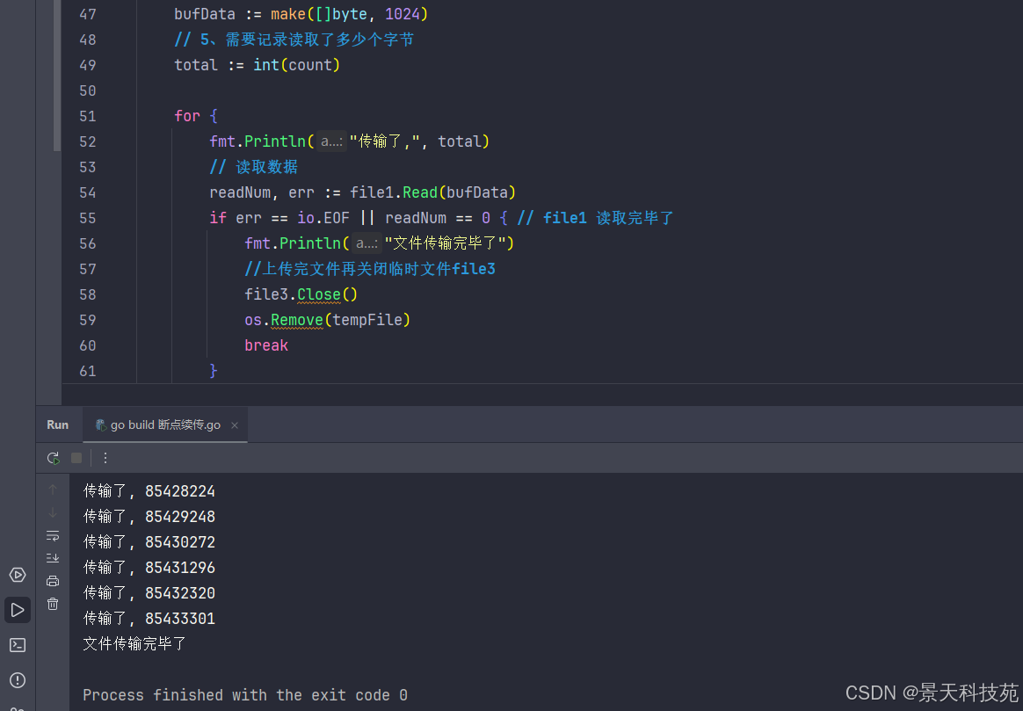This screenshot has width=1023, height=711.
Task: Click the underlined Close method call
Action: [315, 294]
